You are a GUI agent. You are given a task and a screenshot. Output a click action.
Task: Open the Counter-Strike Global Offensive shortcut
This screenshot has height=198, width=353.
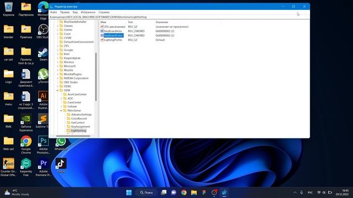click(8, 167)
